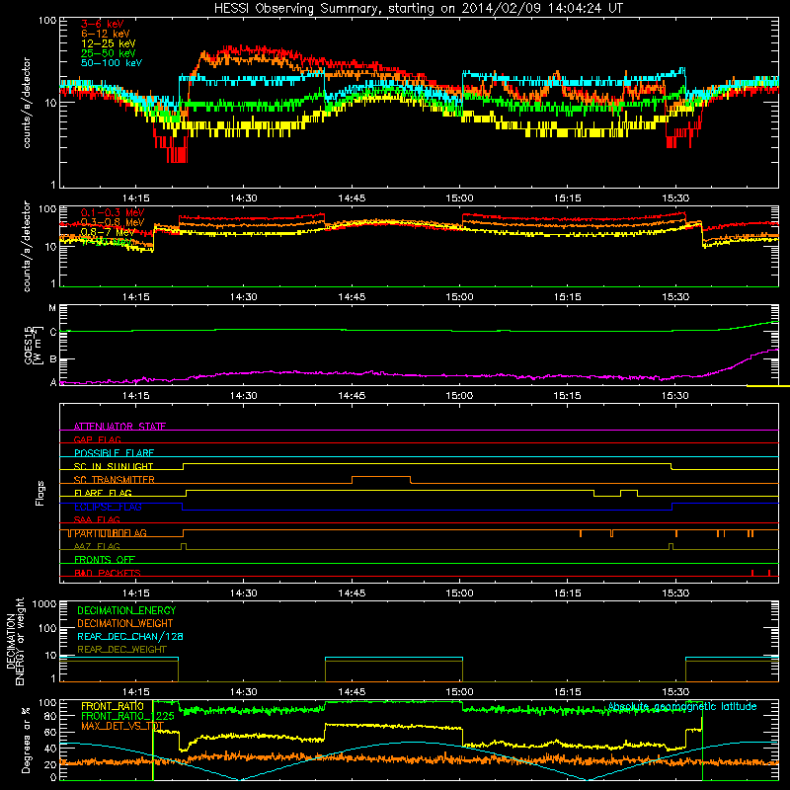
Task: Click the HESSI Observing Summary title text
Action: (418, 9)
